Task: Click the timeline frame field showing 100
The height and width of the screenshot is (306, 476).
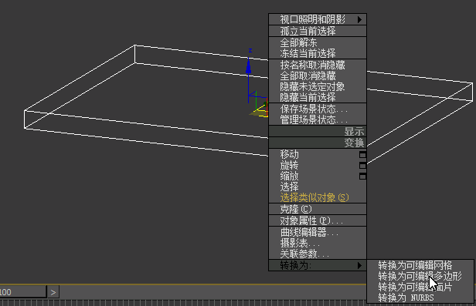Action: click(x=22, y=292)
